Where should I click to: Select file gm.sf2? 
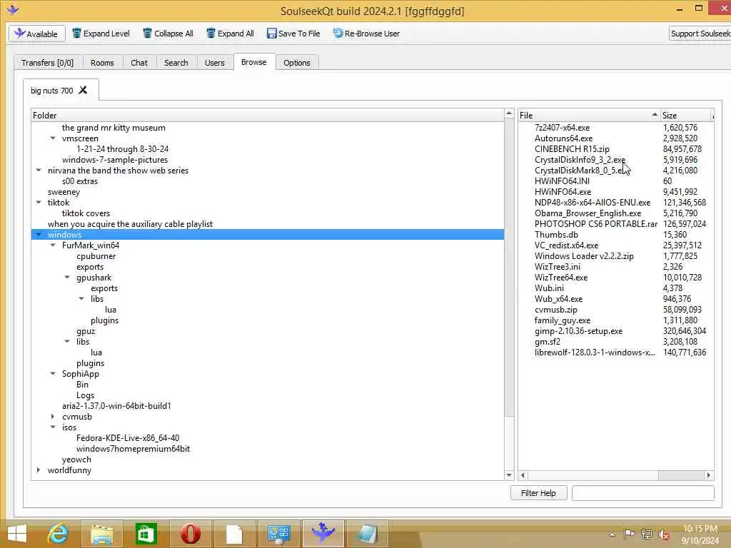548,342
